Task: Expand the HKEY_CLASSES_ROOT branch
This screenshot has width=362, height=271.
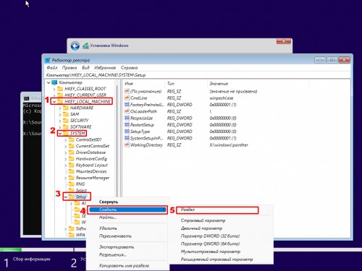Action: (54, 89)
